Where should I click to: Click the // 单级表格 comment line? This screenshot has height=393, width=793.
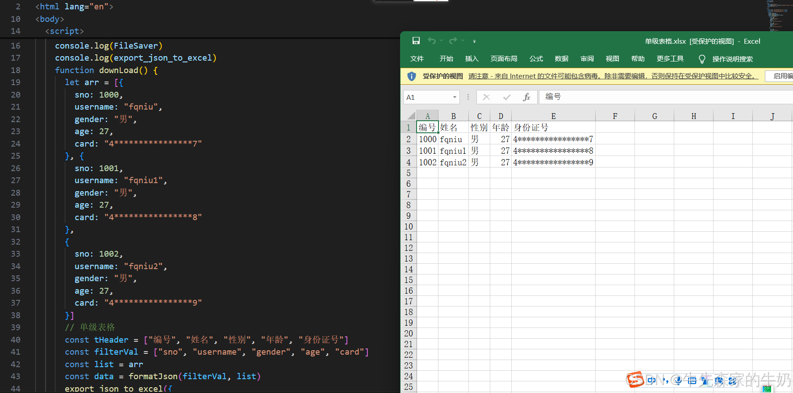click(x=90, y=327)
